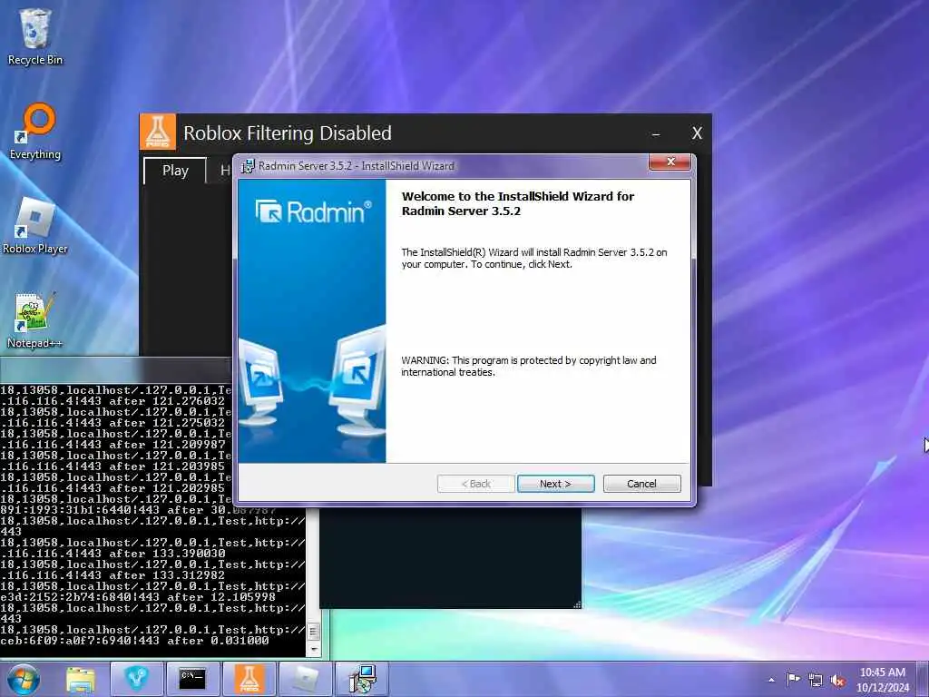Image resolution: width=929 pixels, height=697 pixels.
Task: Select the Roblox Player desktop shortcut
Action: (x=35, y=226)
